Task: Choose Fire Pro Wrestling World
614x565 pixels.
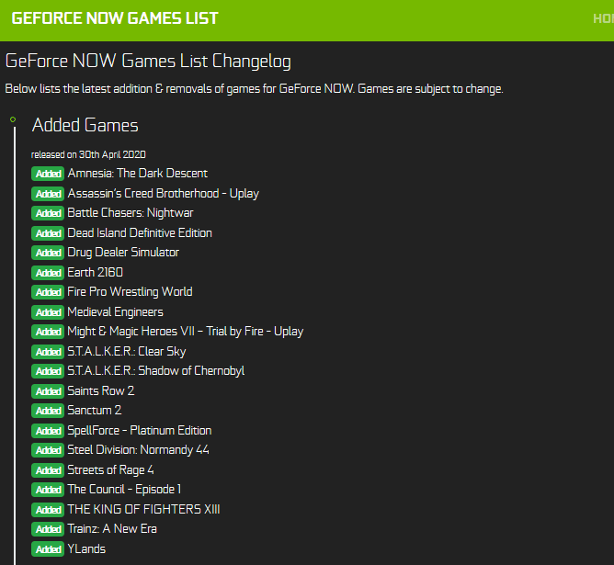Action: pos(130,292)
